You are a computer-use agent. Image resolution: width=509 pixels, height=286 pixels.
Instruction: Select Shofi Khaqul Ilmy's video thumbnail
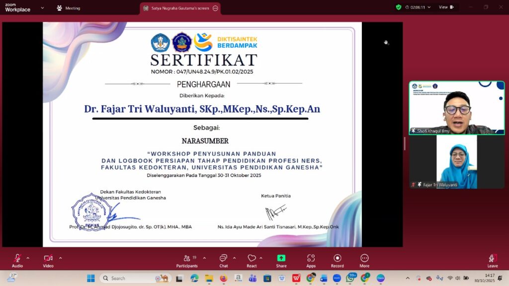(x=456, y=108)
